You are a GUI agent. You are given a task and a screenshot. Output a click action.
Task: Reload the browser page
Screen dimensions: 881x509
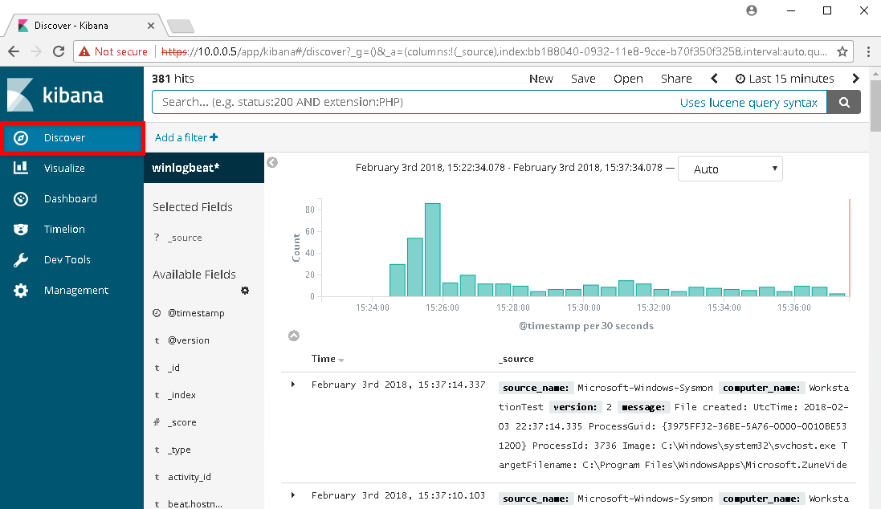(59, 51)
